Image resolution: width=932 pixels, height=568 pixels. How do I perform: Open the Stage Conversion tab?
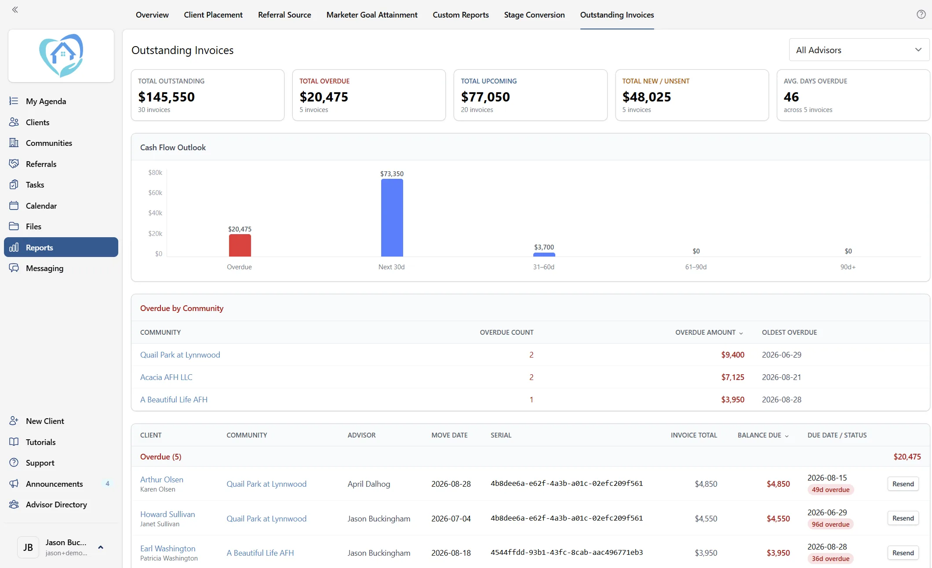point(534,15)
